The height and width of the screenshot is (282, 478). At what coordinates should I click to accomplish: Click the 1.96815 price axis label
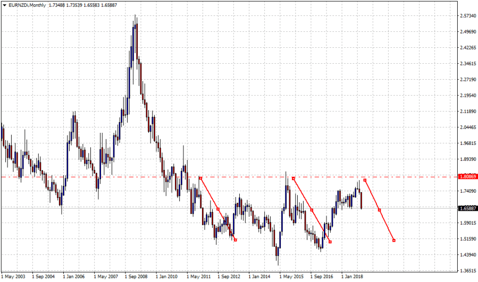(x=468, y=143)
